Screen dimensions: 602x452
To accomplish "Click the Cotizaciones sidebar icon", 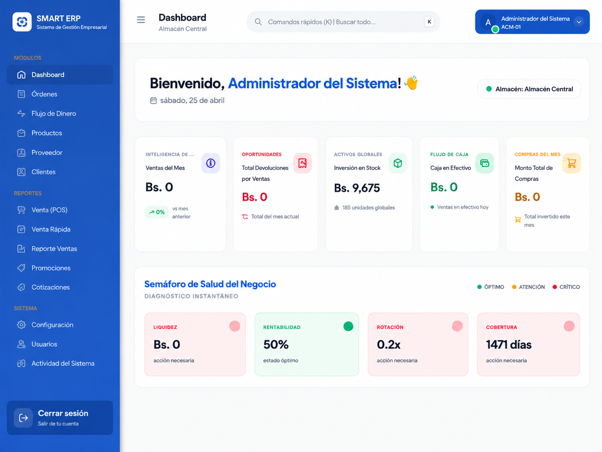I will pyautogui.click(x=21, y=287).
